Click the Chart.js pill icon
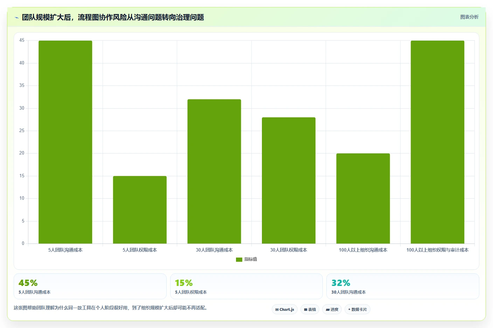The height and width of the screenshot is (328, 493). point(277,310)
